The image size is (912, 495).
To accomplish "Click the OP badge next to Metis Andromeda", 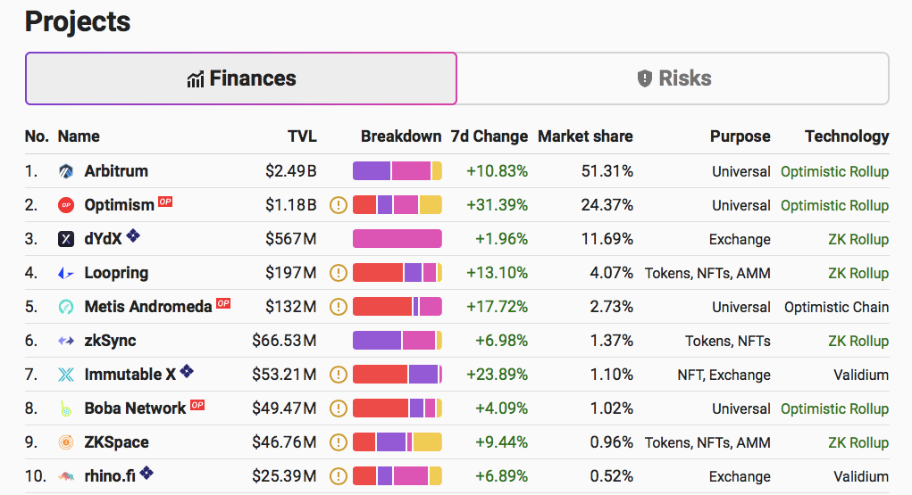I will (223, 303).
